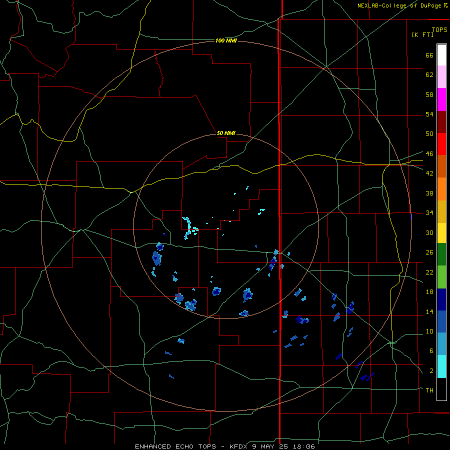Click the light green 26 kft legend swatch

pos(441,277)
